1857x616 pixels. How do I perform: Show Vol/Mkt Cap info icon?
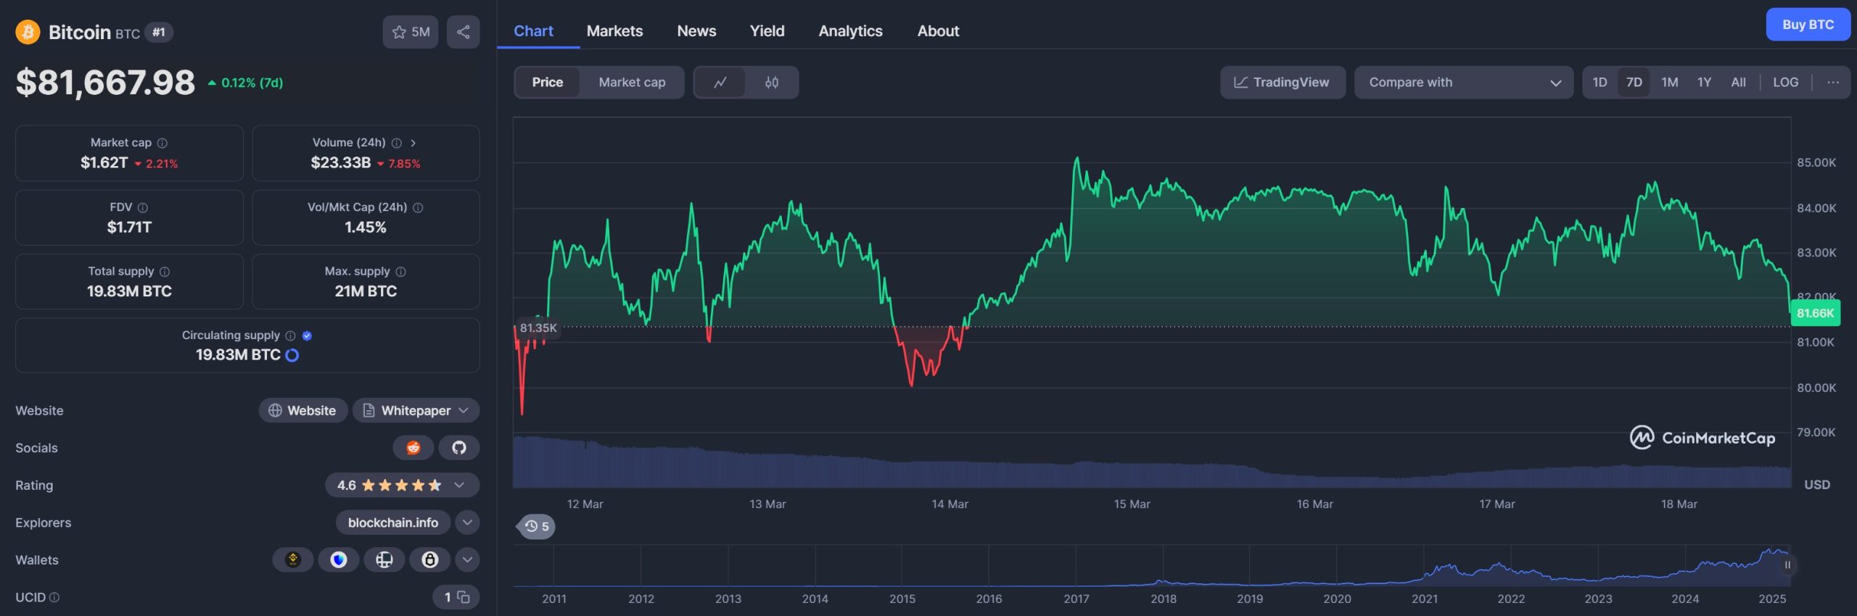point(418,207)
